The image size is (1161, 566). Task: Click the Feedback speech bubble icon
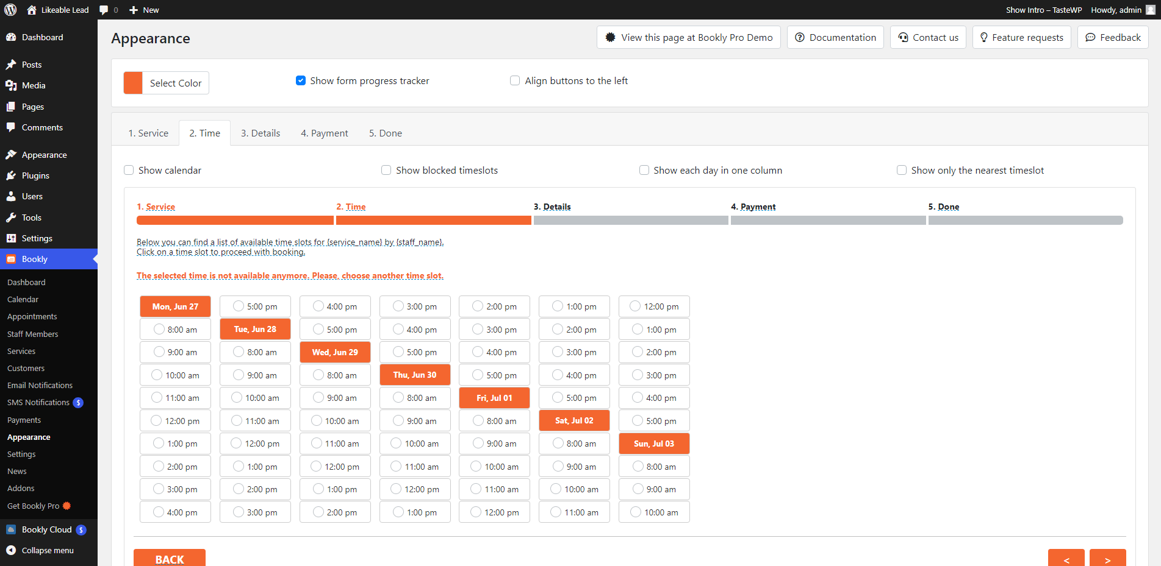tap(1090, 37)
